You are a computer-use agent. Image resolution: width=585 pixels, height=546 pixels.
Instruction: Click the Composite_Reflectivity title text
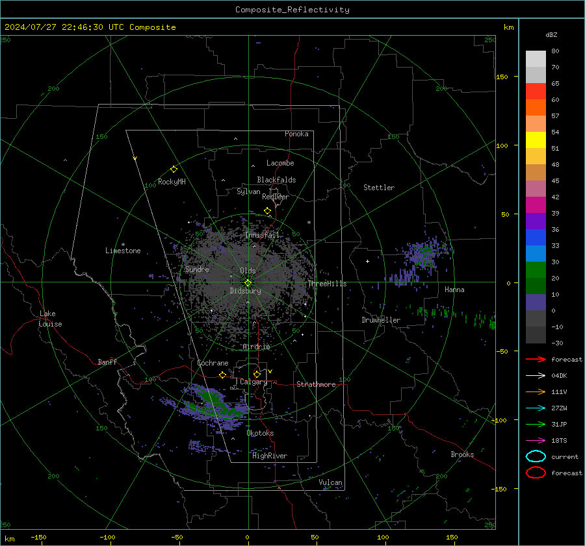click(292, 10)
